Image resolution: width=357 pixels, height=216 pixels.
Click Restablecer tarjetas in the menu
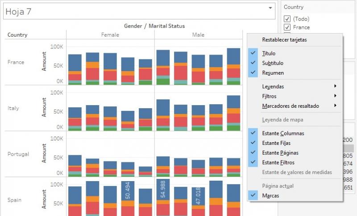tap(284, 40)
